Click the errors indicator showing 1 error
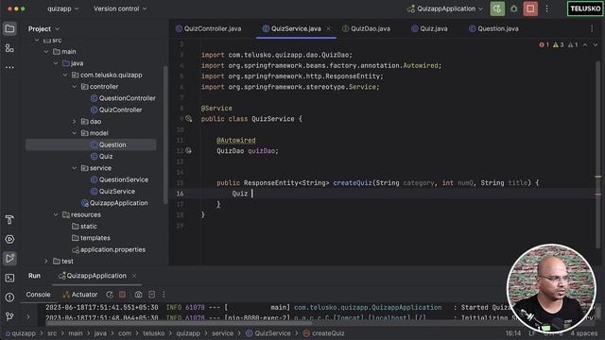 click(x=544, y=45)
